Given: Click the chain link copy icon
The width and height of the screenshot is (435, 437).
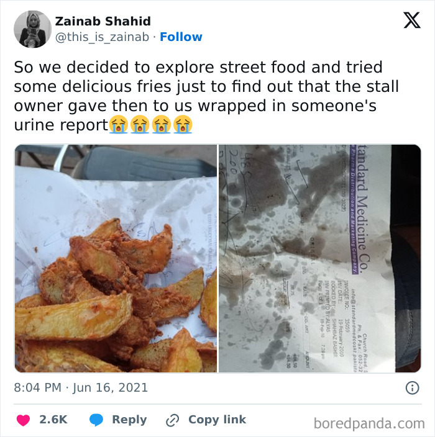Looking at the screenshot, I should [x=172, y=420].
